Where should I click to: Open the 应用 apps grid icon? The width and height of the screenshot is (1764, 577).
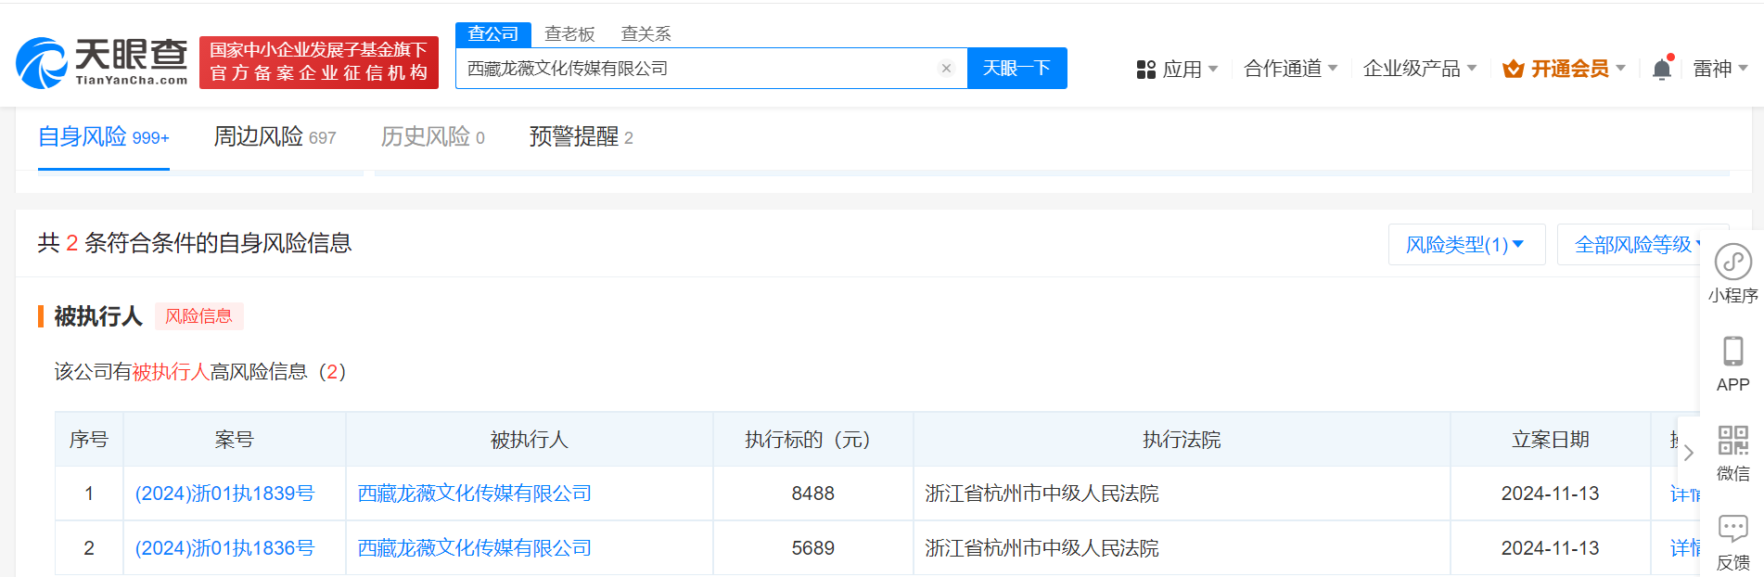(x=1146, y=70)
